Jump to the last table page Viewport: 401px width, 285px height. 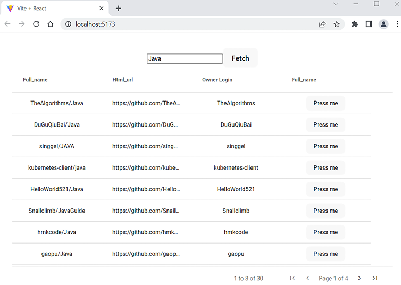pyautogui.click(x=375, y=278)
